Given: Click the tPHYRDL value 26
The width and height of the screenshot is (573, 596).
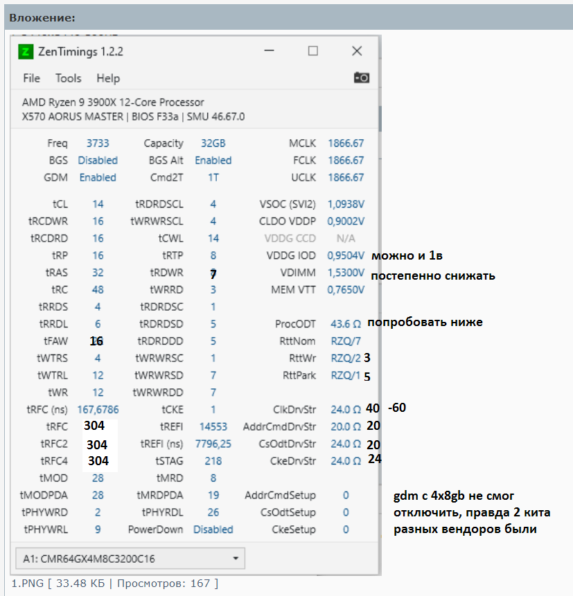Looking at the screenshot, I should pyautogui.click(x=213, y=512).
